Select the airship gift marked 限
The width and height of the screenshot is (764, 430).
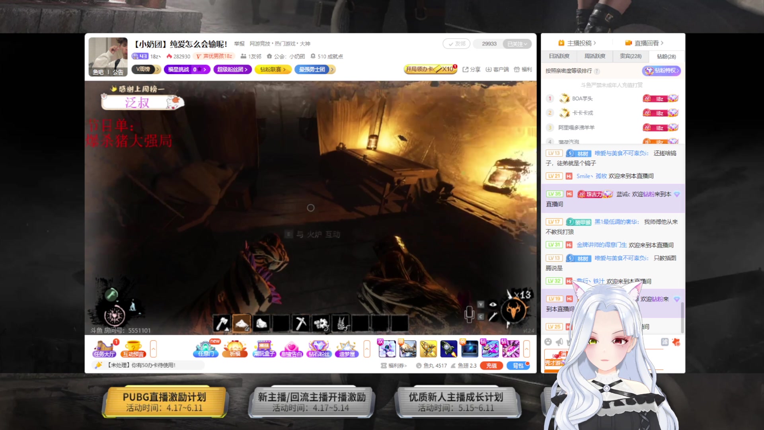tap(407, 348)
